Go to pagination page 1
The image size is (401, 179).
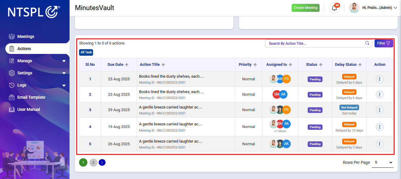[83, 162]
